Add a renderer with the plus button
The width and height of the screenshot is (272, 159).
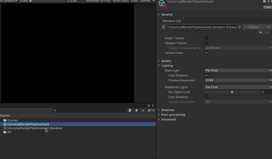pyautogui.click(x=260, y=32)
